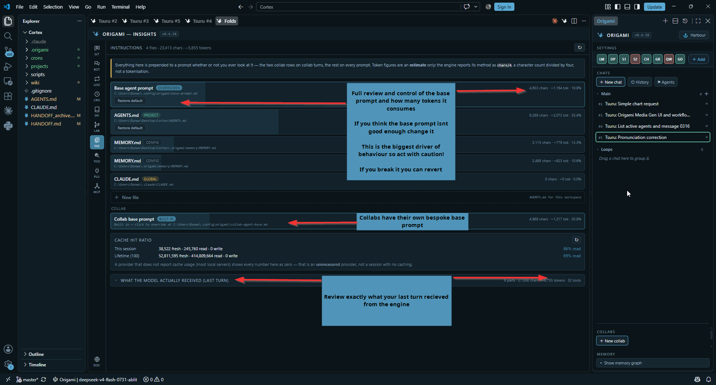
Task: Open Manage gear icon in activity bar
Action: pyautogui.click(x=8, y=364)
